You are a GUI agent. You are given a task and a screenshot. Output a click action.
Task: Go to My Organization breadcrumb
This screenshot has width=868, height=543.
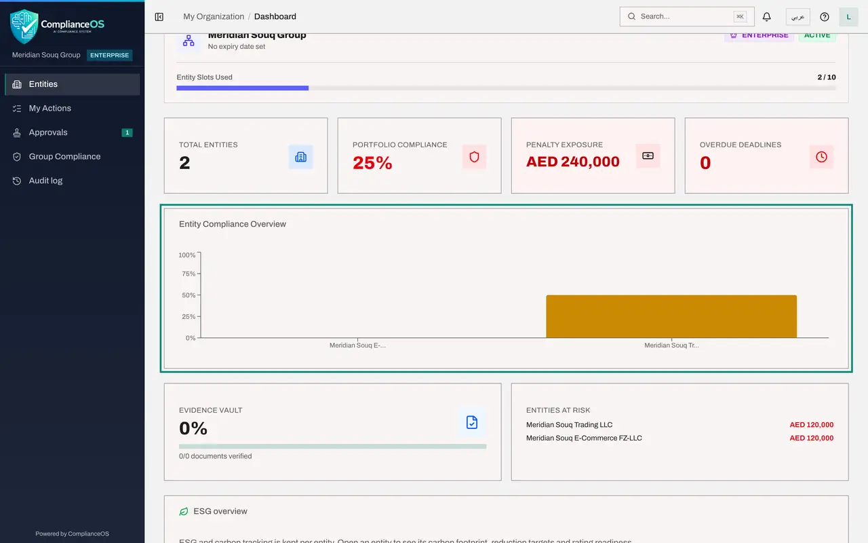pyautogui.click(x=214, y=16)
